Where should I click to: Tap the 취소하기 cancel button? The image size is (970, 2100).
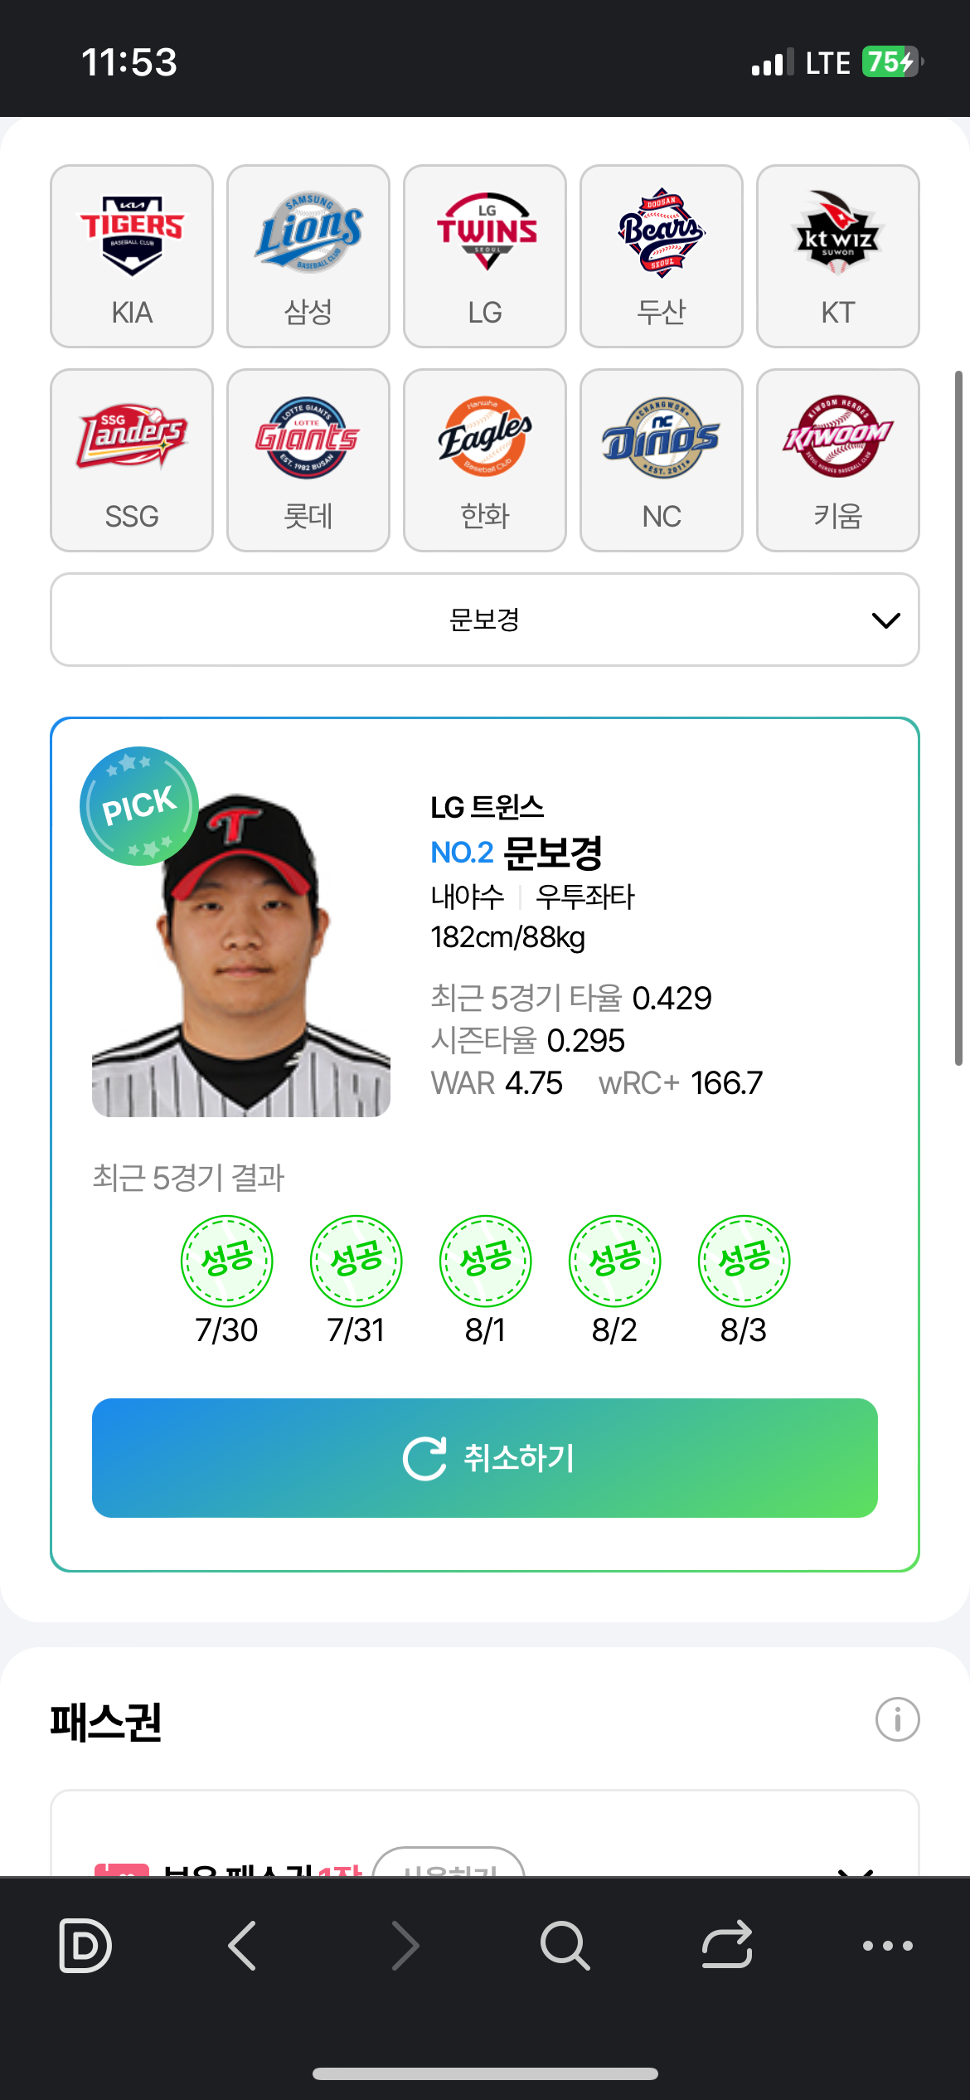coord(485,1458)
